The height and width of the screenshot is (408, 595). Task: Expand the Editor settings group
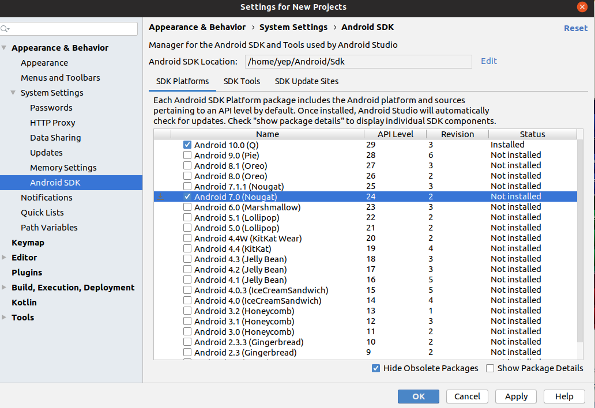tap(4, 258)
